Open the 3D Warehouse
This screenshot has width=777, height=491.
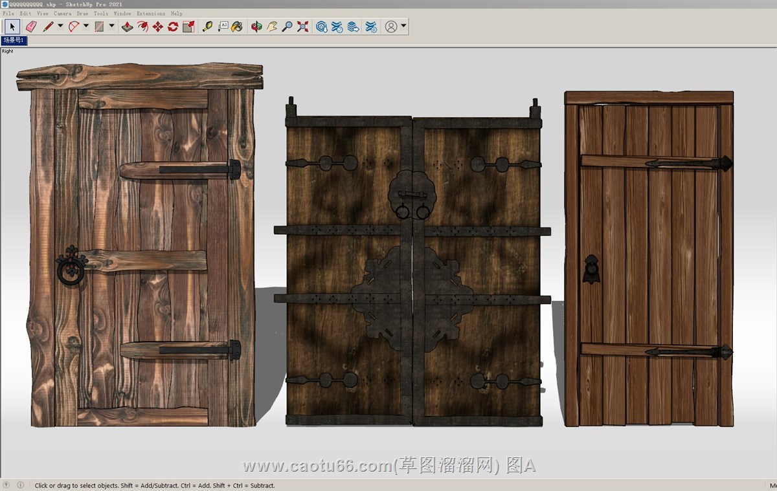(322, 27)
